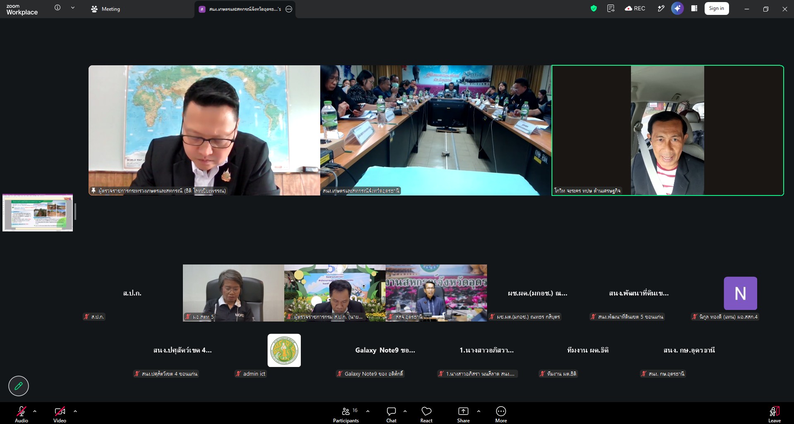The width and height of the screenshot is (794, 424).
Task: Click the pin icon on the inspector name label
Action: (94, 191)
